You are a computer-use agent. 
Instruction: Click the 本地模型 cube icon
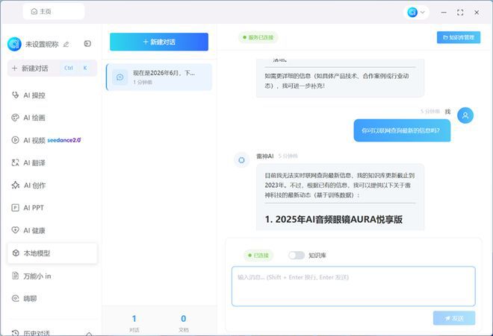tap(16, 253)
